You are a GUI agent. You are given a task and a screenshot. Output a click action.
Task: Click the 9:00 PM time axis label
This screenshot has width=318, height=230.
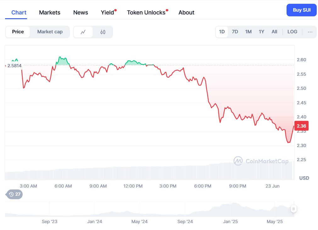237,186
